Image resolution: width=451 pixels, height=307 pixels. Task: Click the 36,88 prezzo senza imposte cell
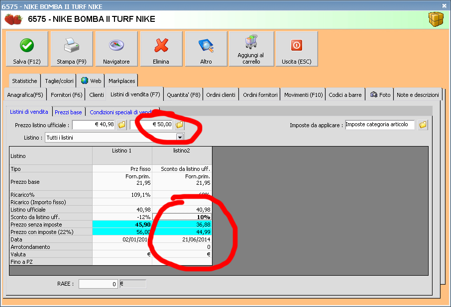tap(182, 225)
